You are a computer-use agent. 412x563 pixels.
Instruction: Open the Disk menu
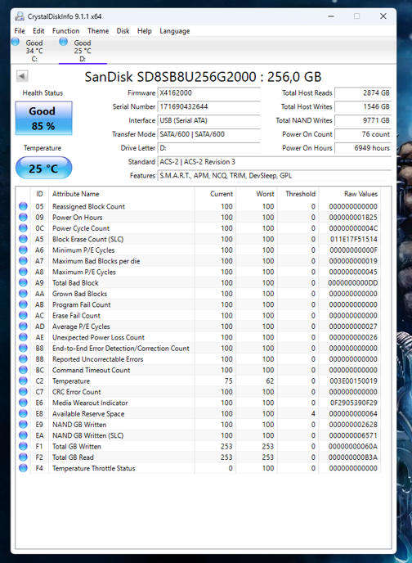[123, 31]
